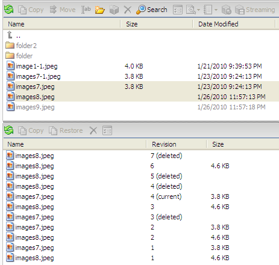Open Search in the upper toolbar
This screenshot has height=265, width=279.
[152, 10]
